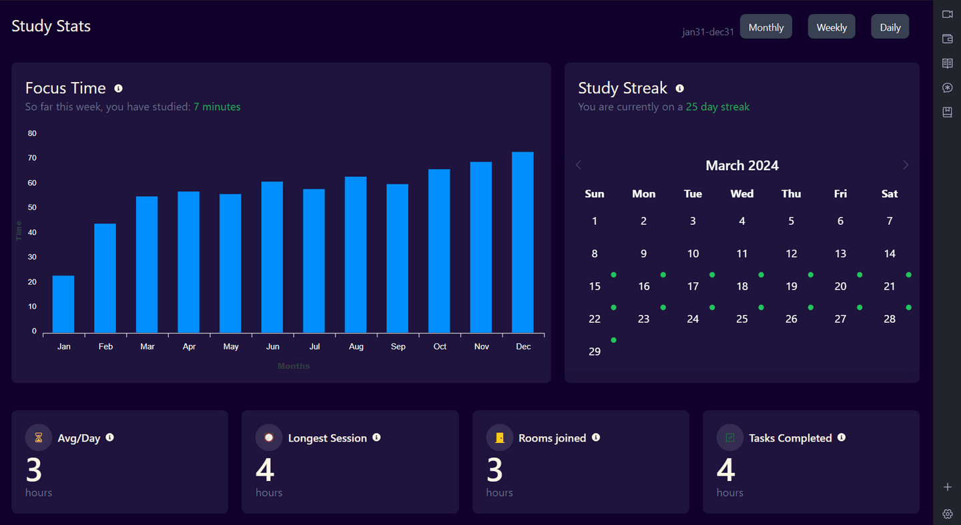Select March 28 on the calendar

[890, 319]
